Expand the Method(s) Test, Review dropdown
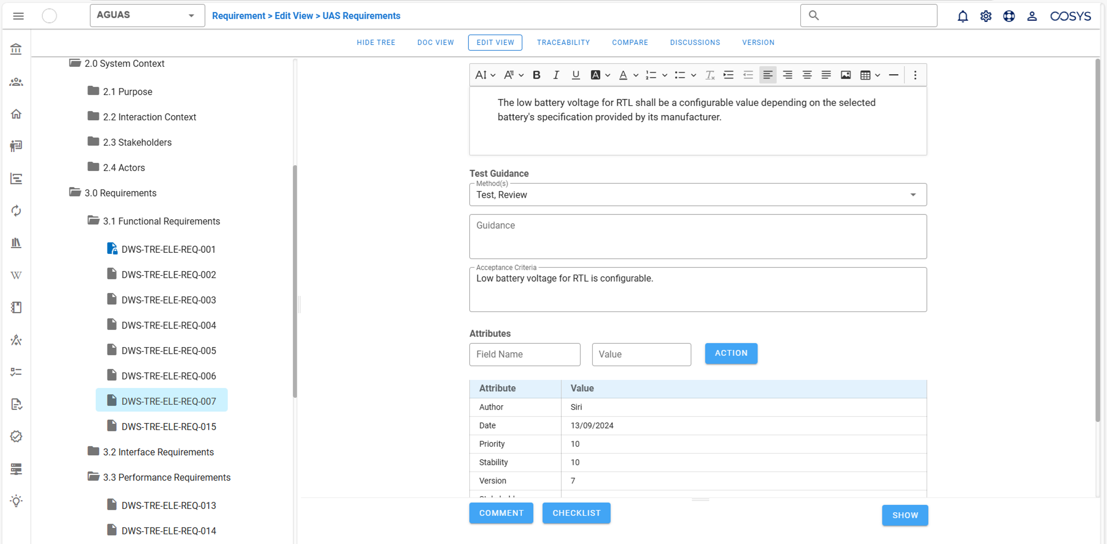The width and height of the screenshot is (1107, 544). pyautogui.click(x=697, y=195)
